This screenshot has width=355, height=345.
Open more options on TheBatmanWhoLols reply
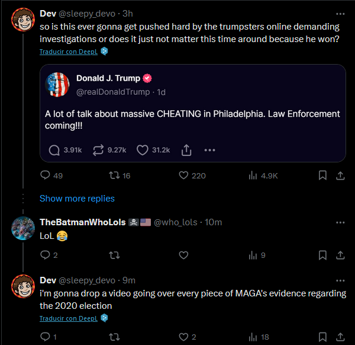point(340,222)
